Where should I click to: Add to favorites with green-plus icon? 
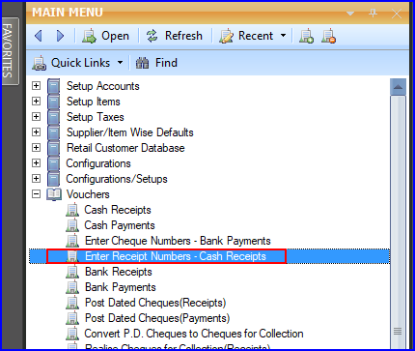(x=306, y=36)
